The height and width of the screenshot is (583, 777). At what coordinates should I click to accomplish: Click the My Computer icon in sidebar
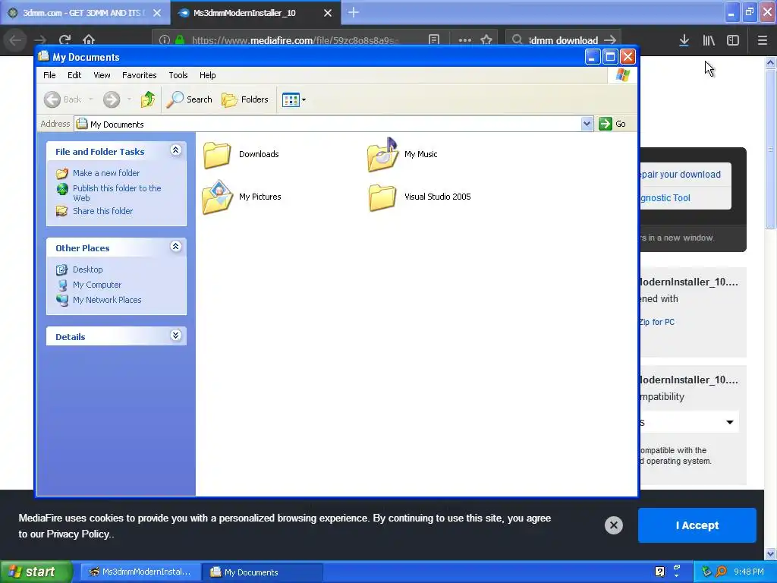[62, 285]
